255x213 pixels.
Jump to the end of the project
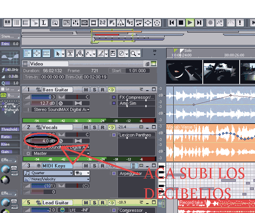click(x=199, y=23)
